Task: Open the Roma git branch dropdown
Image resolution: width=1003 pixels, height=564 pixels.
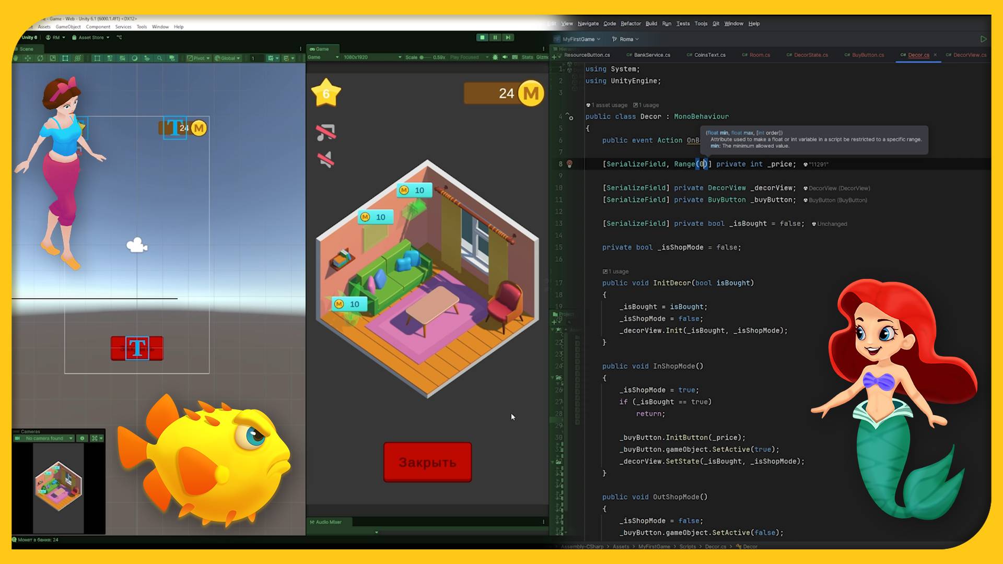Action: pyautogui.click(x=626, y=39)
